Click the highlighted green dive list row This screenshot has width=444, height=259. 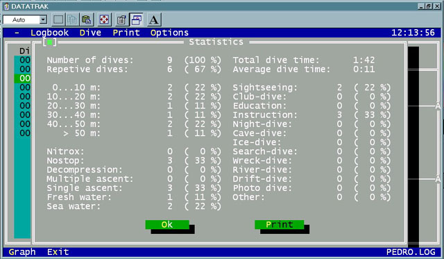click(x=22, y=78)
